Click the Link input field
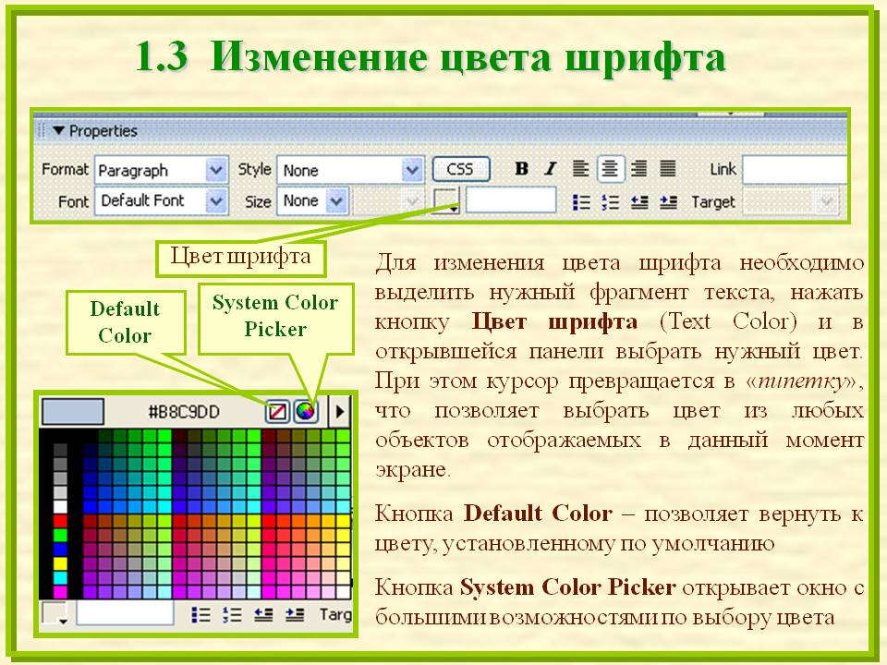 795,169
